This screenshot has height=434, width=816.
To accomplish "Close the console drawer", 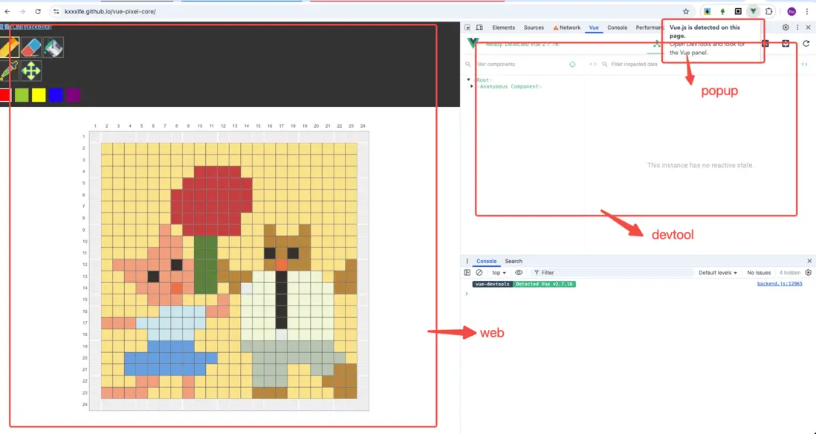I will (x=809, y=262).
